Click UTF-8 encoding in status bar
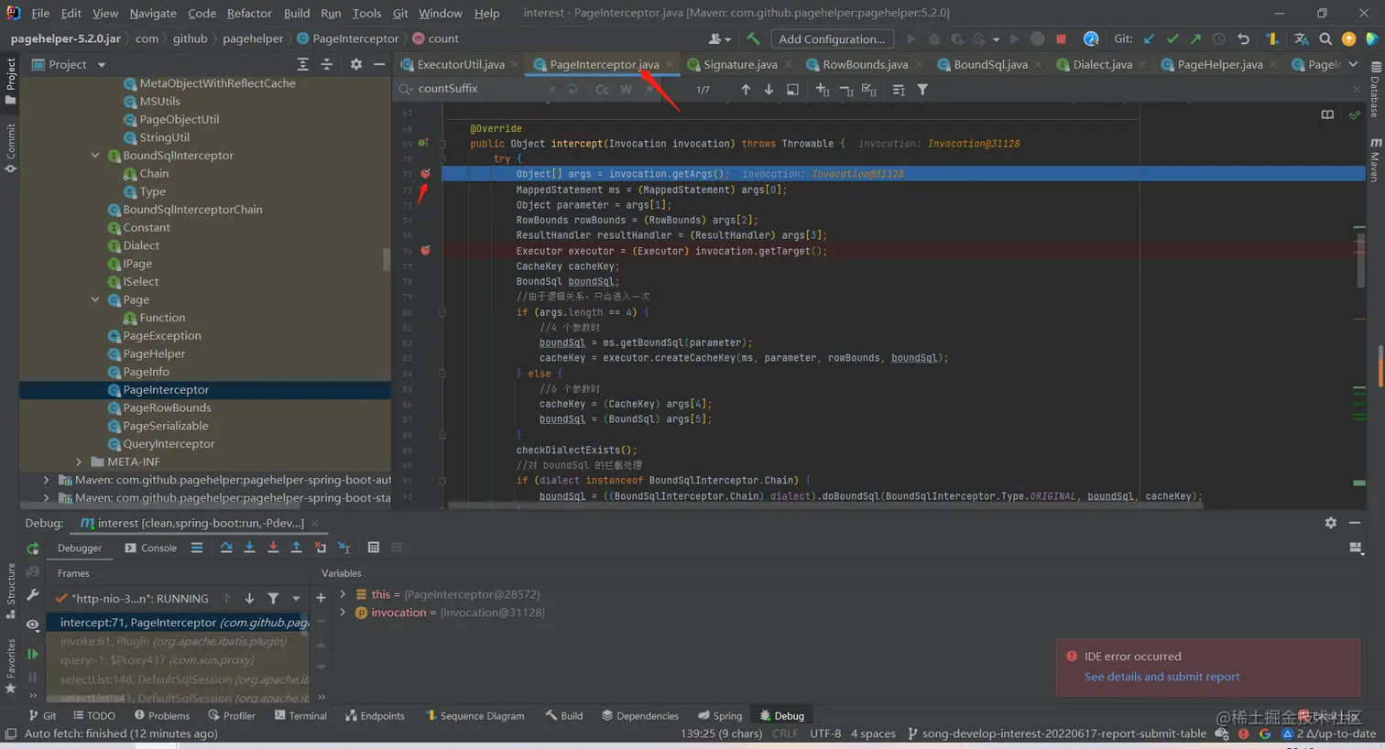The height and width of the screenshot is (749, 1385). [825, 733]
